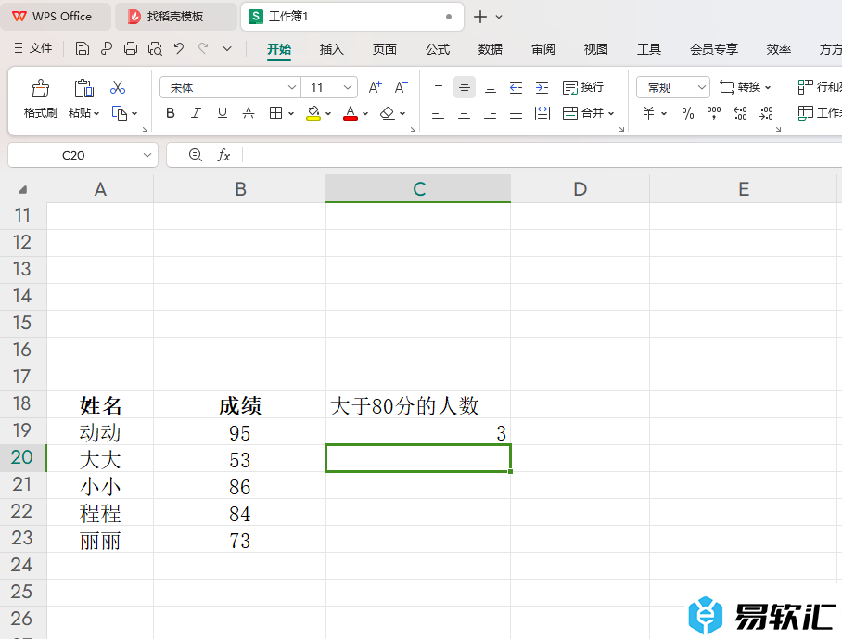Click the zoom magnifier in formula bar
842x639 pixels.
pos(196,155)
